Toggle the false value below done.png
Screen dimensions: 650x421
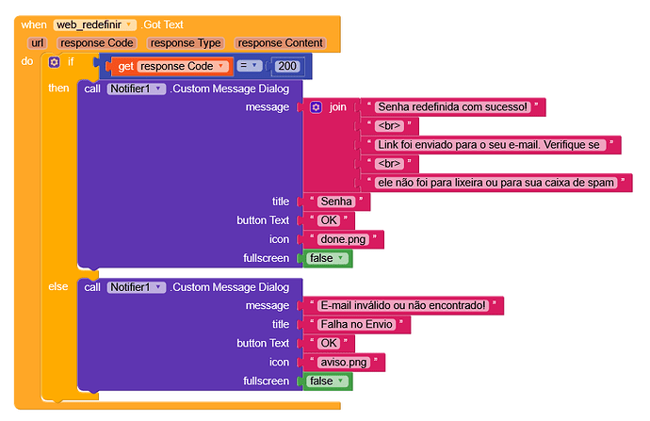327,258
